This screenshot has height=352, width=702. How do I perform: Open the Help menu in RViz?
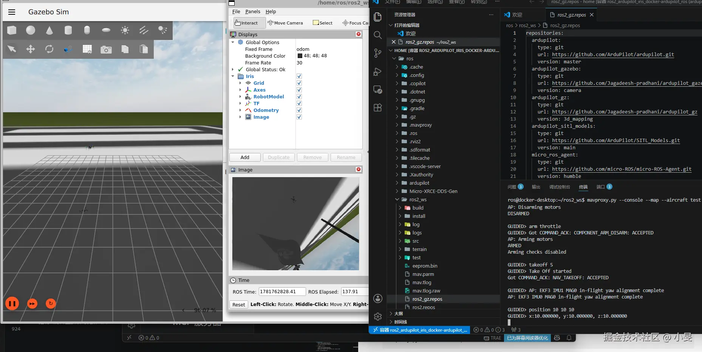click(271, 12)
